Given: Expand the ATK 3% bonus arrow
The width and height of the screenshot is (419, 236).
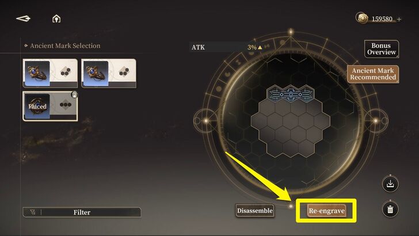Looking at the screenshot, I should tap(260, 47).
